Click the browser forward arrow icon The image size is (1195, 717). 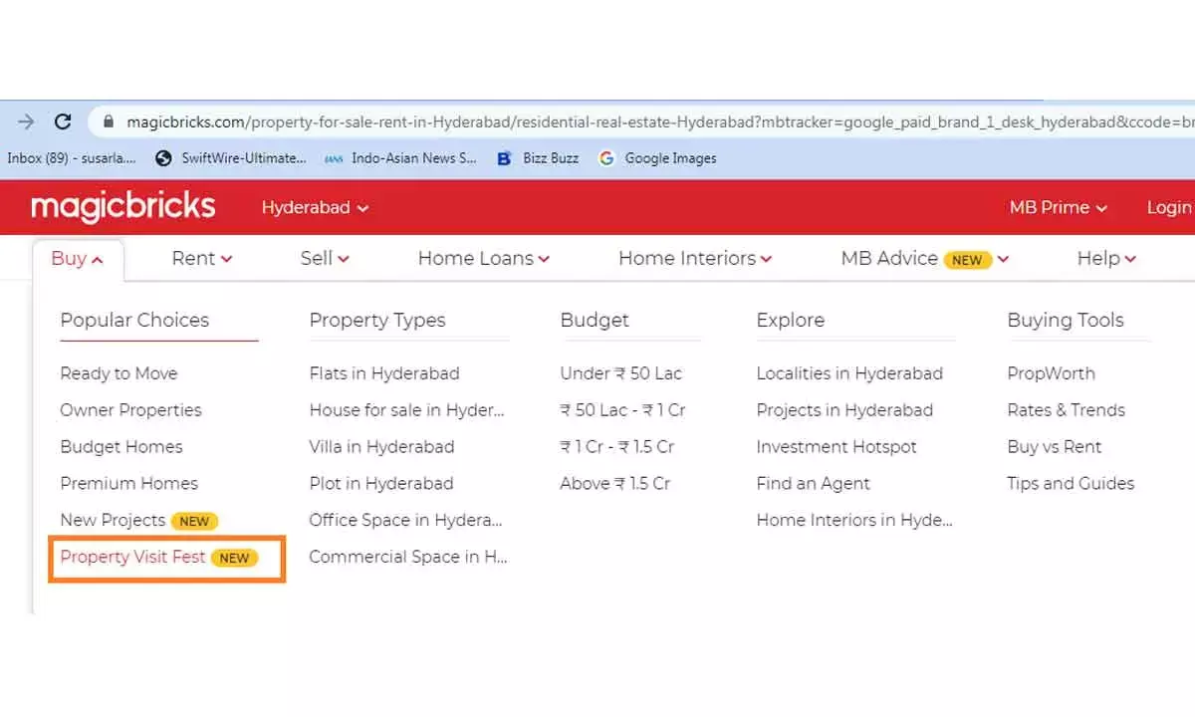click(25, 121)
